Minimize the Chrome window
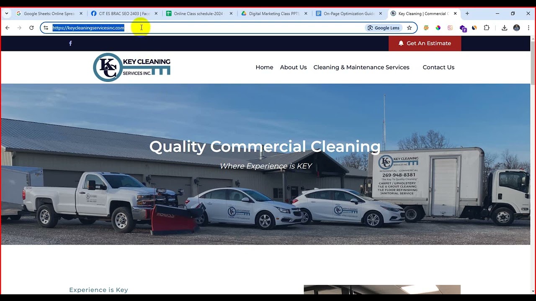The image size is (536, 301). coord(497,13)
